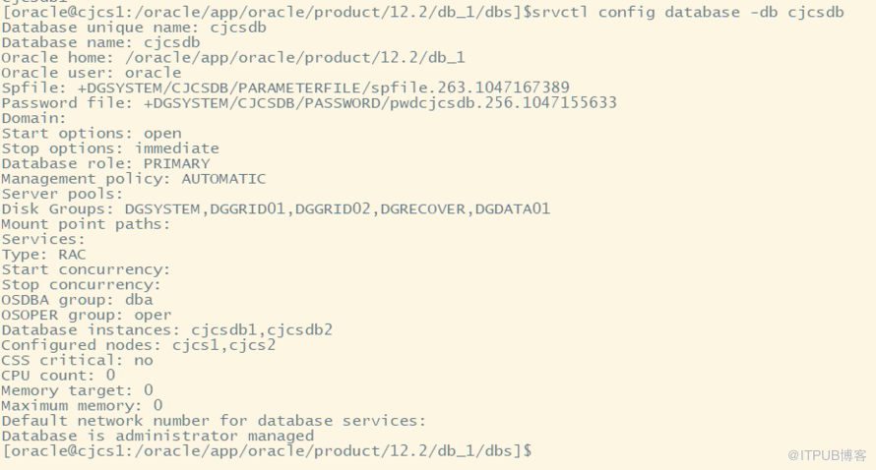The height and width of the screenshot is (470, 876).
Task: Click the DGDATA01 disk group name
Action: pos(513,208)
